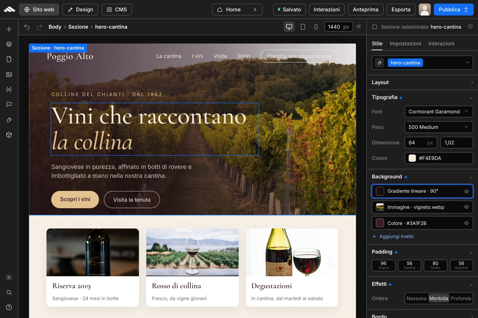Open the search icon in sidebar
The width and height of the screenshot is (478, 318).
pyautogui.click(x=9, y=292)
